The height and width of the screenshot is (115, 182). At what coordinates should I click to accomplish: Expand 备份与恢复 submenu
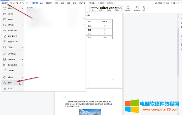pos(22,65)
